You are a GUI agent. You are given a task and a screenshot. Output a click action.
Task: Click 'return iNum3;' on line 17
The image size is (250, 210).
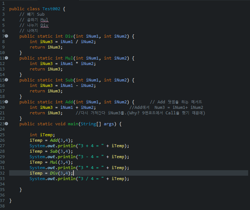tap(46, 91)
